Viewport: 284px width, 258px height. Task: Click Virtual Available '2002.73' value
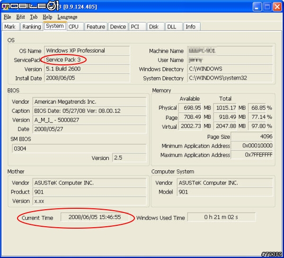click(190, 126)
